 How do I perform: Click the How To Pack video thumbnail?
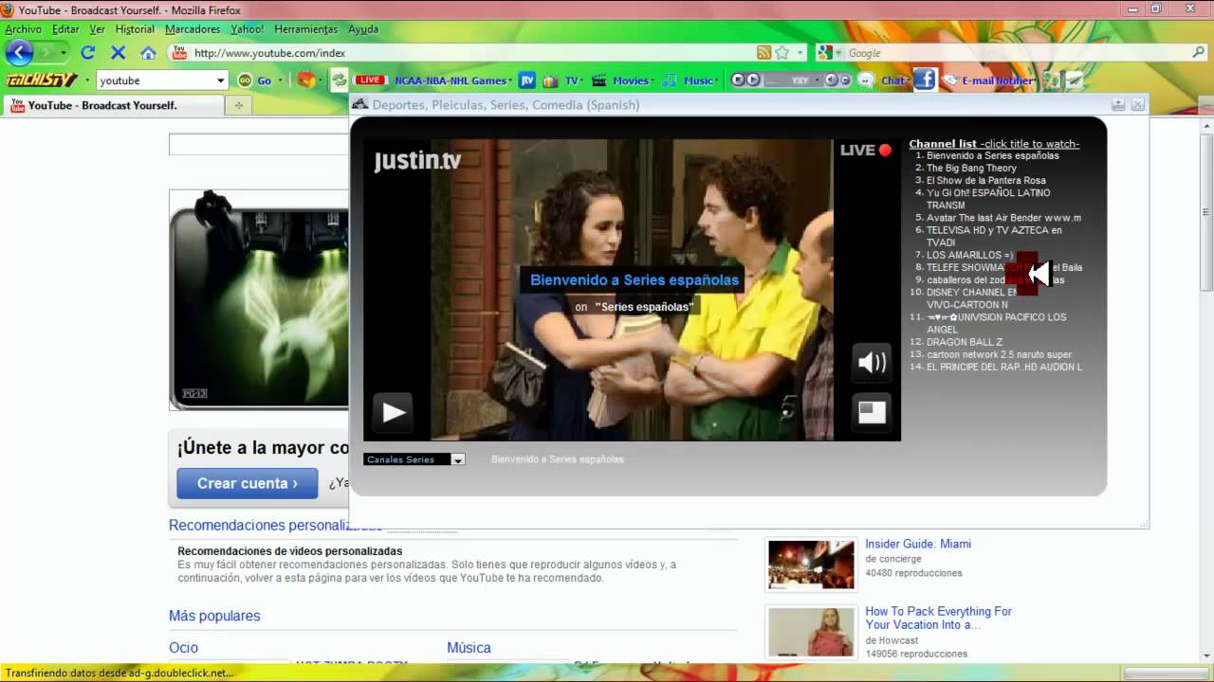[811, 632]
